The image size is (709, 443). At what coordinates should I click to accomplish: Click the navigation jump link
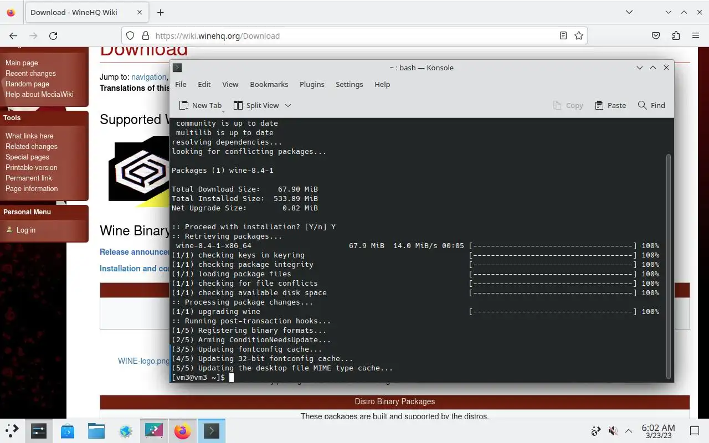[x=148, y=77]
